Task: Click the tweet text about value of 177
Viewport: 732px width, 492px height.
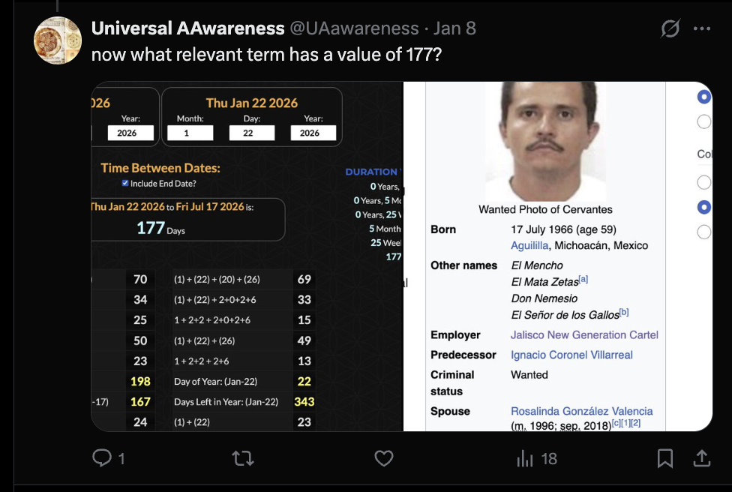Action: 266,55
